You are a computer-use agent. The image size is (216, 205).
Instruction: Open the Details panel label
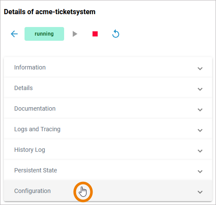23,88
